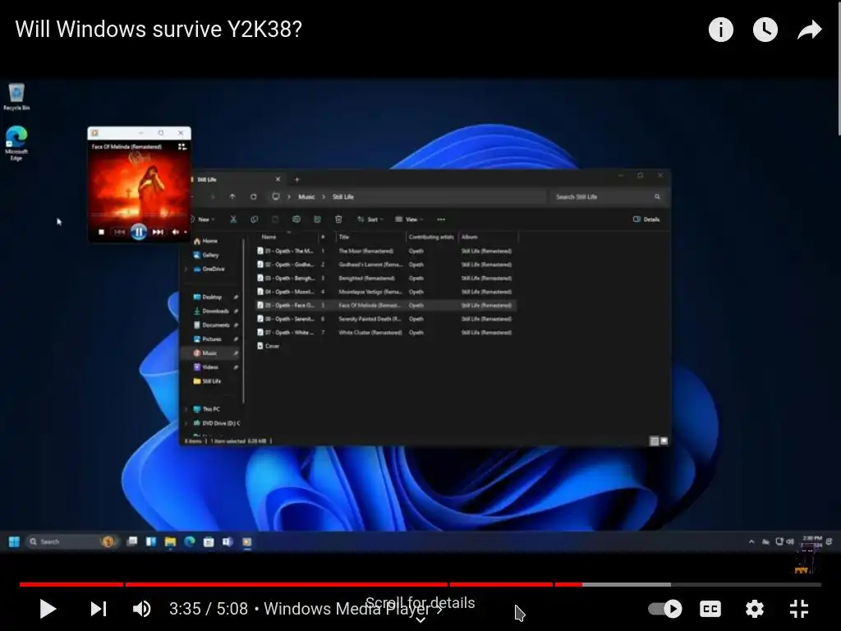Click the Share icon in File Explorer toolbar

click(318, 219)
